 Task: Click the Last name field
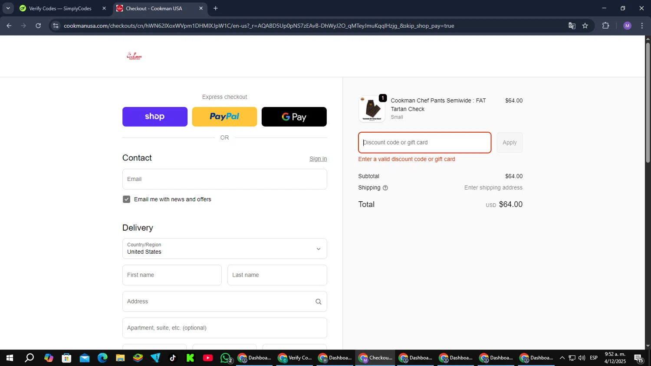pos(277,275)
